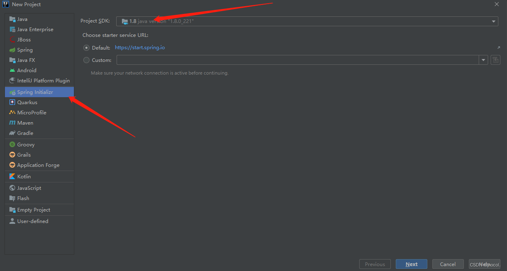The height and width of the screenshot is (271, 507).
Task: Select Quarkus text in project list
Action: (27, 102)
